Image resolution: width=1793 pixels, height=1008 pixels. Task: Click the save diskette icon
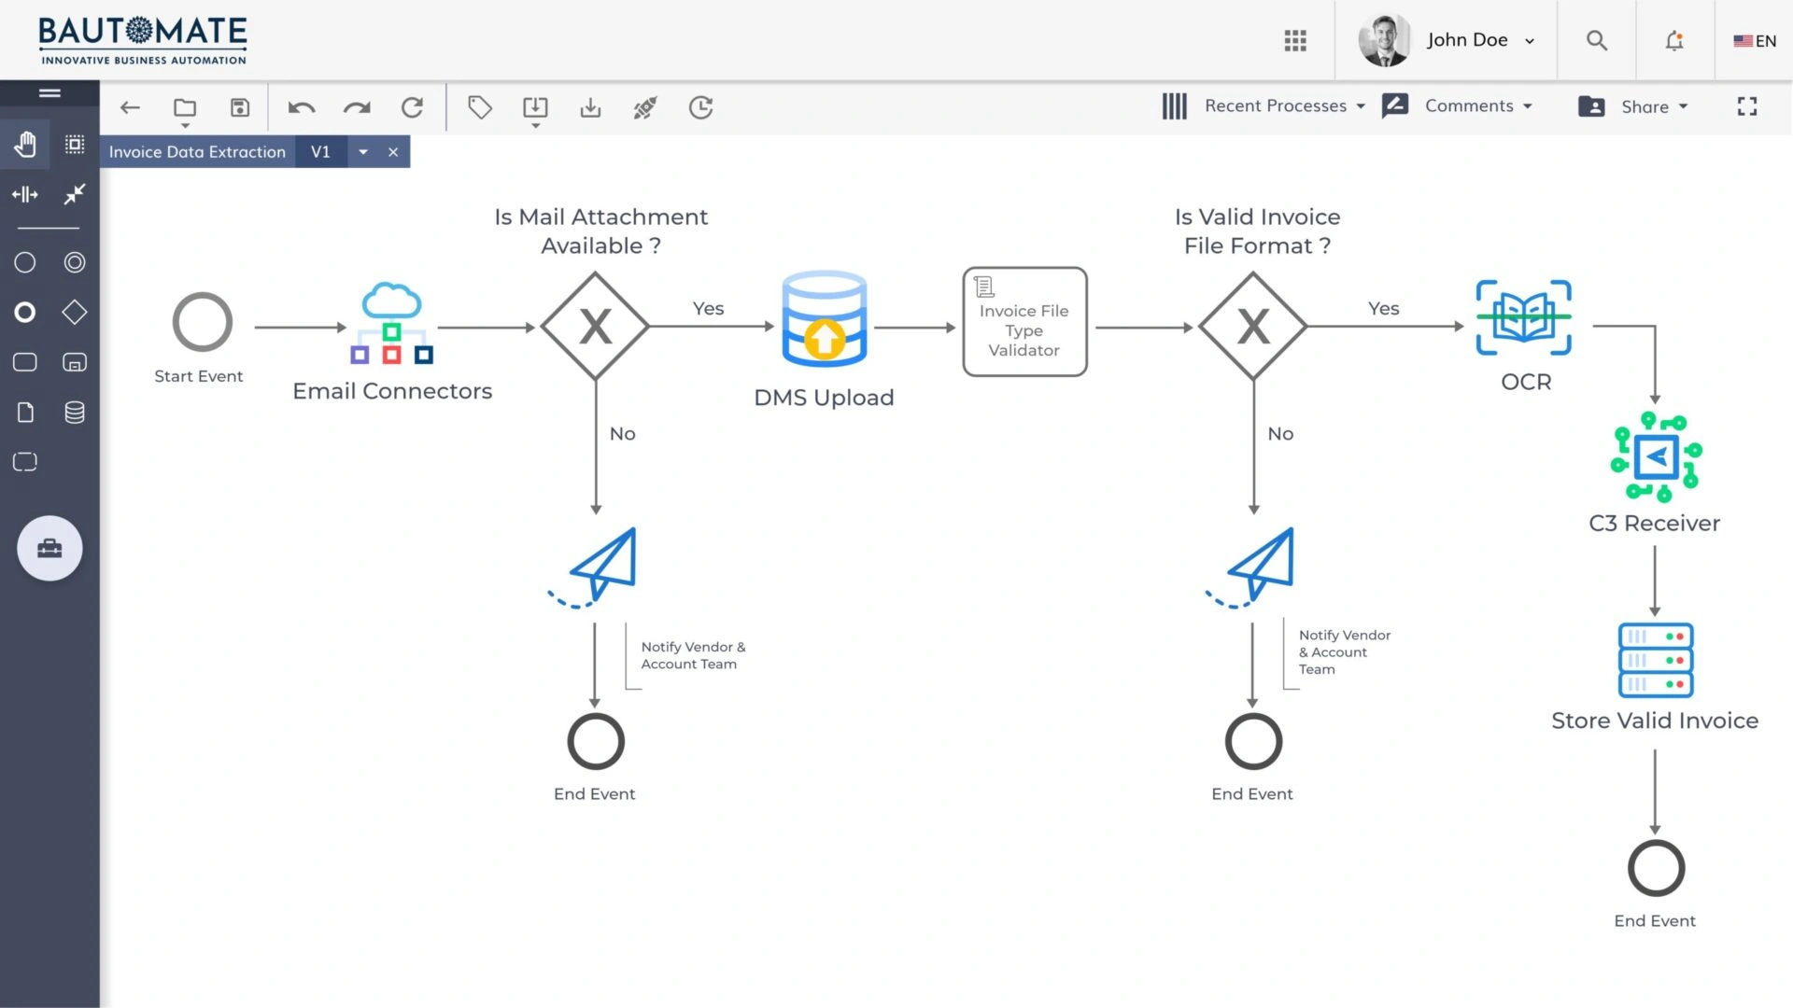tap(240, 107)
